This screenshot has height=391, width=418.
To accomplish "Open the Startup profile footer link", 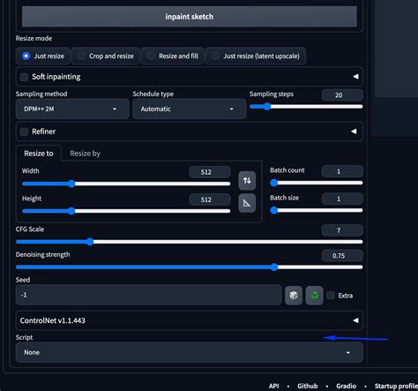I will point(396,386).
